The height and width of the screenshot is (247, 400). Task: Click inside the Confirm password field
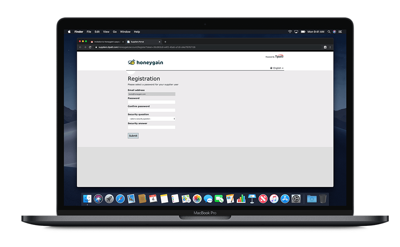[151, 110]
